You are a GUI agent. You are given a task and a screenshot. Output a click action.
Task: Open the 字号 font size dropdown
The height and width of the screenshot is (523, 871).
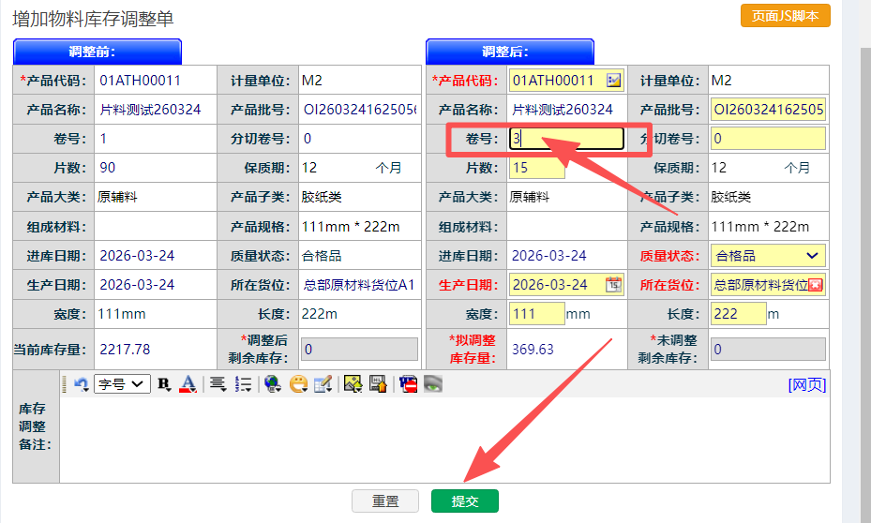(122, 383)
